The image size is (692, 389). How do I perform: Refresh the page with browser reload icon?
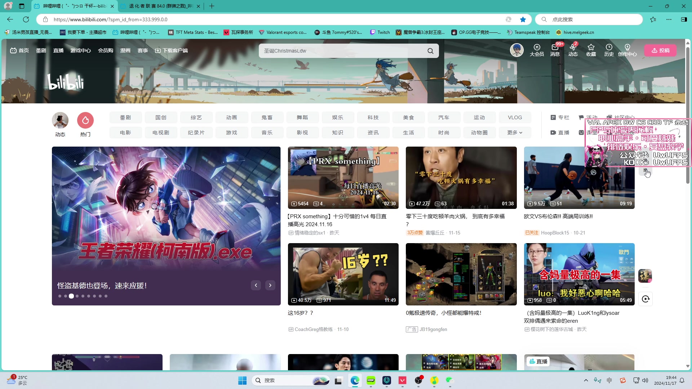[x=26, y=19]
